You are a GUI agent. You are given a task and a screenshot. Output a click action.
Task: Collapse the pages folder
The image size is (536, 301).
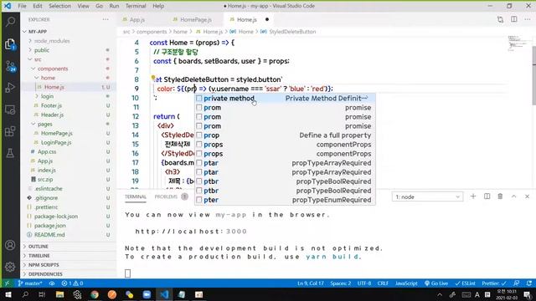pos(44,124)
